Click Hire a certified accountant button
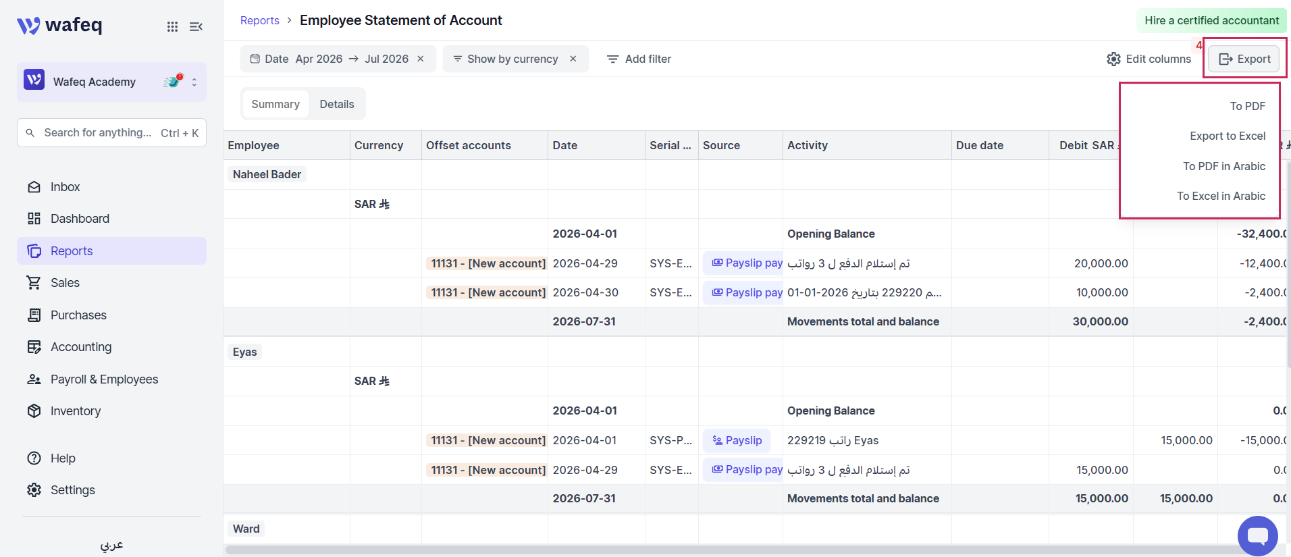 tap(1212, 20)
